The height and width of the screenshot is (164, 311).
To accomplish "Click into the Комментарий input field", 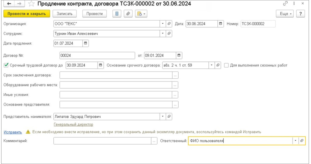I will [x=102, y=141].
